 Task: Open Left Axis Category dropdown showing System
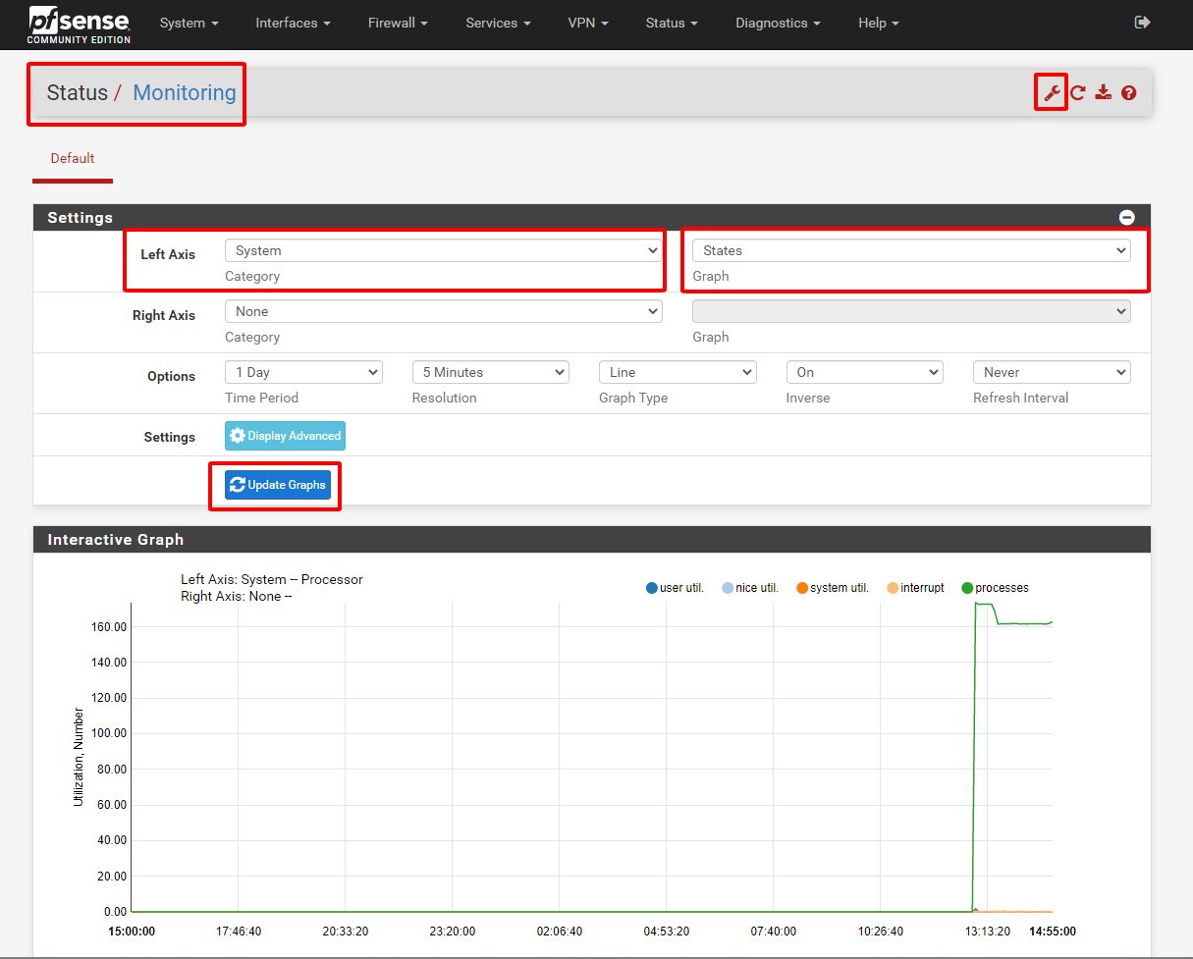(x=444, y=250)
